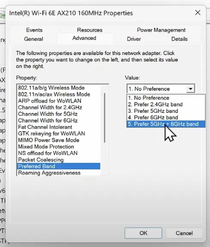The width and height of the screenshot is (210, 247).
Task: Dismiss the dialog with Cancel
Action: pos(184,233)
